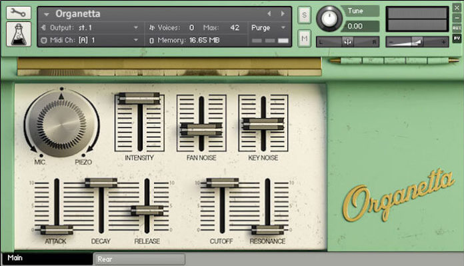Screen dimensions: 464x266
Task: Solo the instrument with S button
Action: (304, 15)
